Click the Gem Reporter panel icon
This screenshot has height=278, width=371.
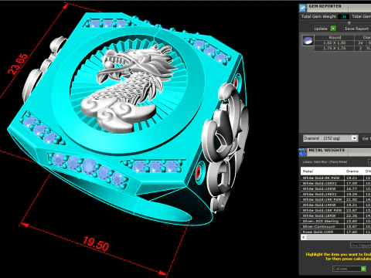(x=303, y=8)
